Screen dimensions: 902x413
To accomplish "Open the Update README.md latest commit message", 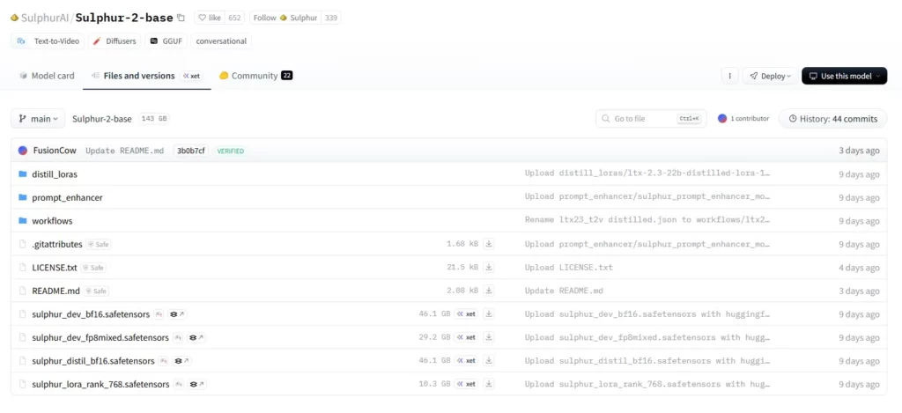I will click(x=125, y=151).
